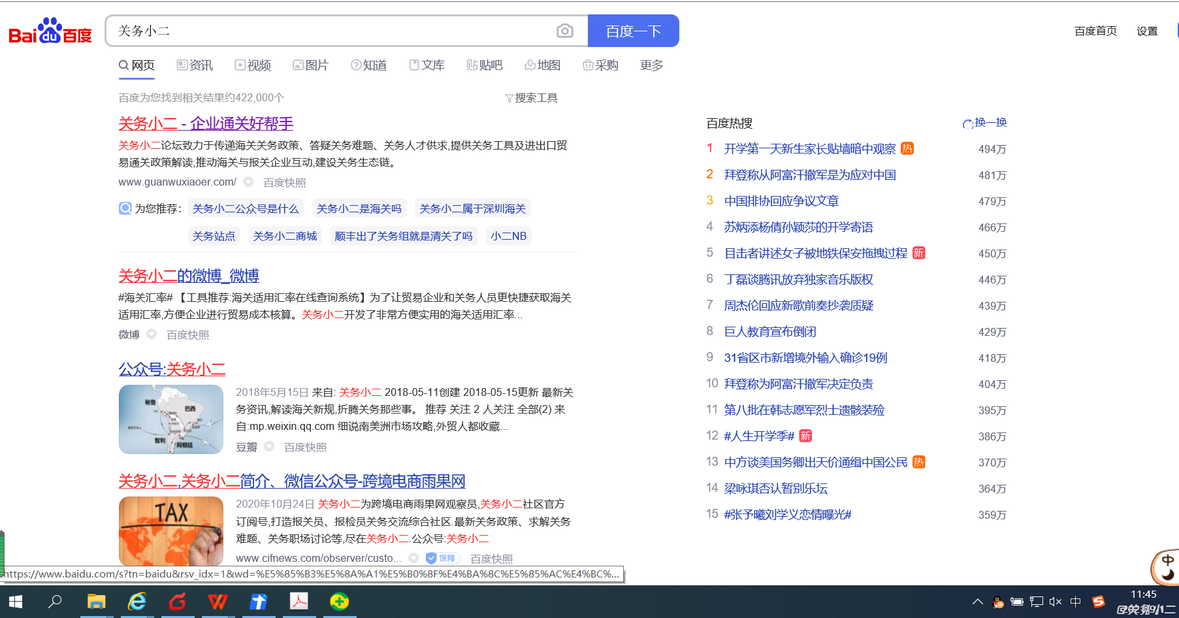
Task: Open 百度快照 for the 豆瓣 result
Action: tap(305, 447)
